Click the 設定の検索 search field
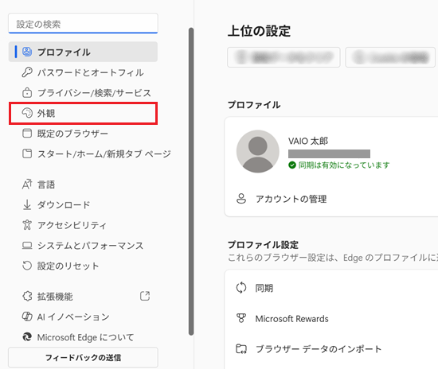The width and height of the screenshot is (438, 369). [83, 23]
